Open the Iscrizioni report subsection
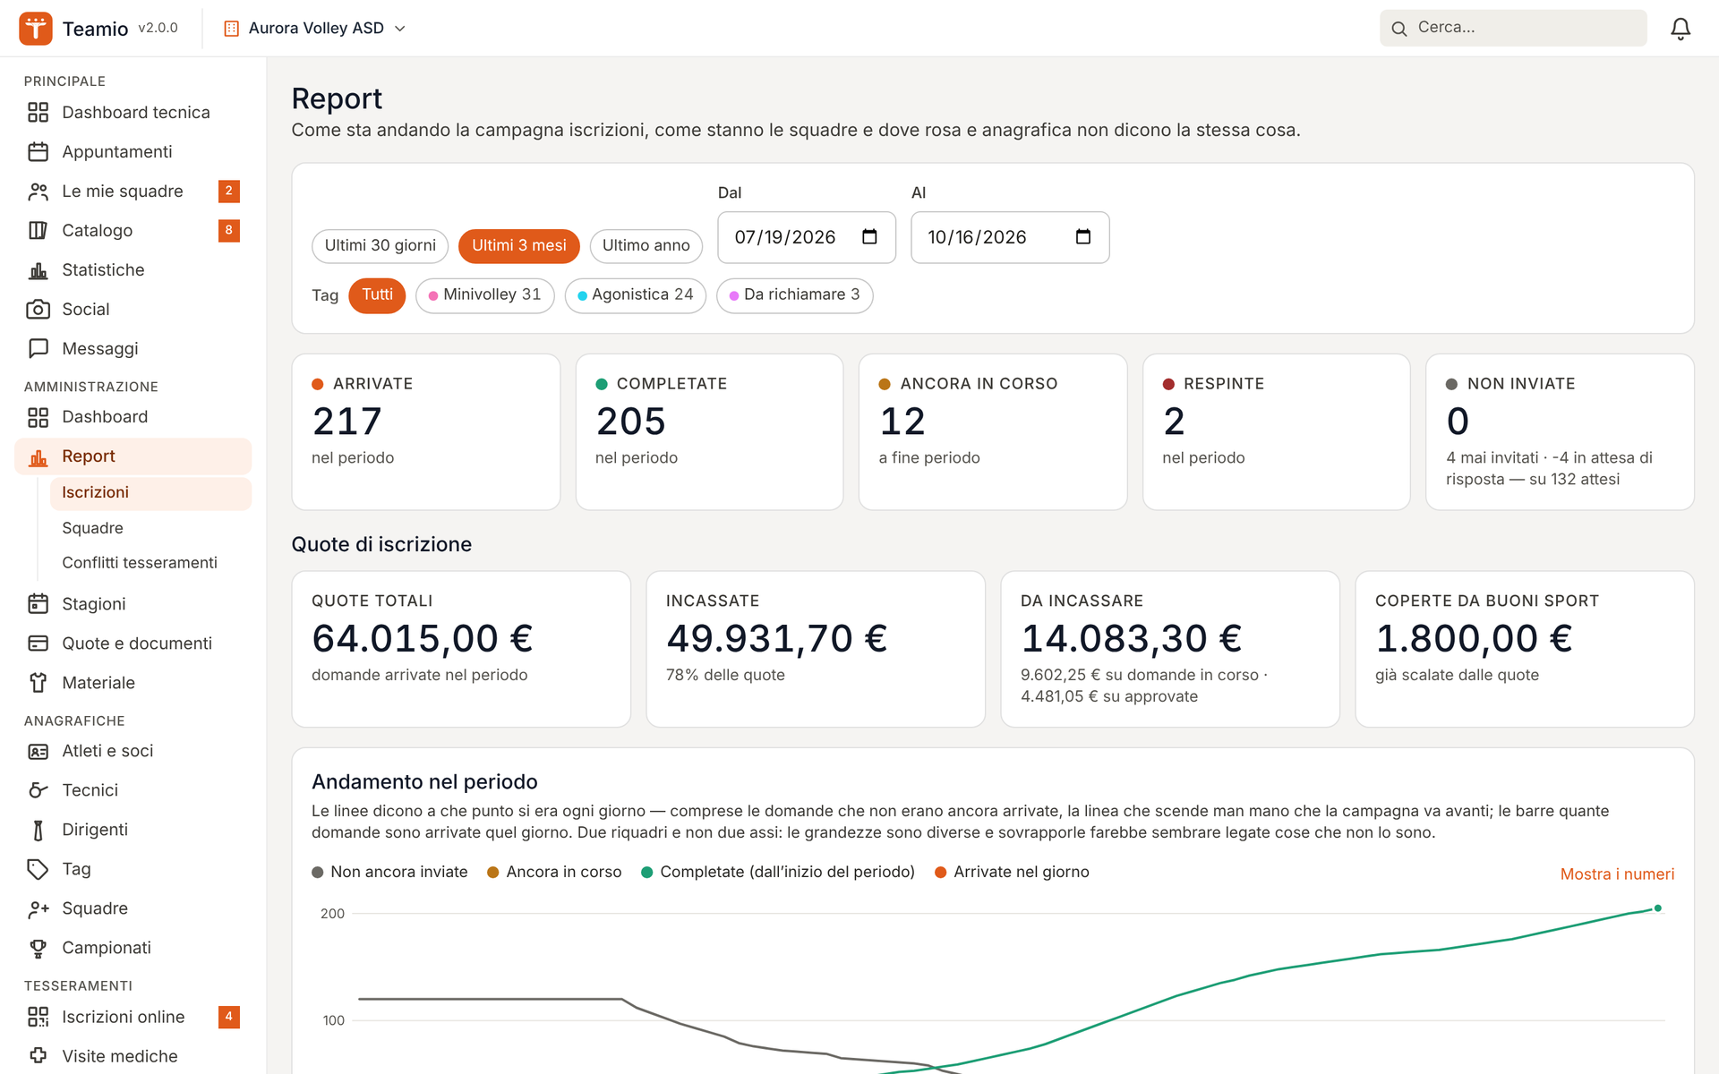Viewport: 1719px width, 1074px height. [151, 493]
